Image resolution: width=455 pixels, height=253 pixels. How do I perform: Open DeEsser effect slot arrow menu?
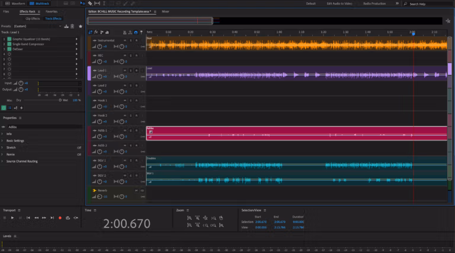pos(76,49)
